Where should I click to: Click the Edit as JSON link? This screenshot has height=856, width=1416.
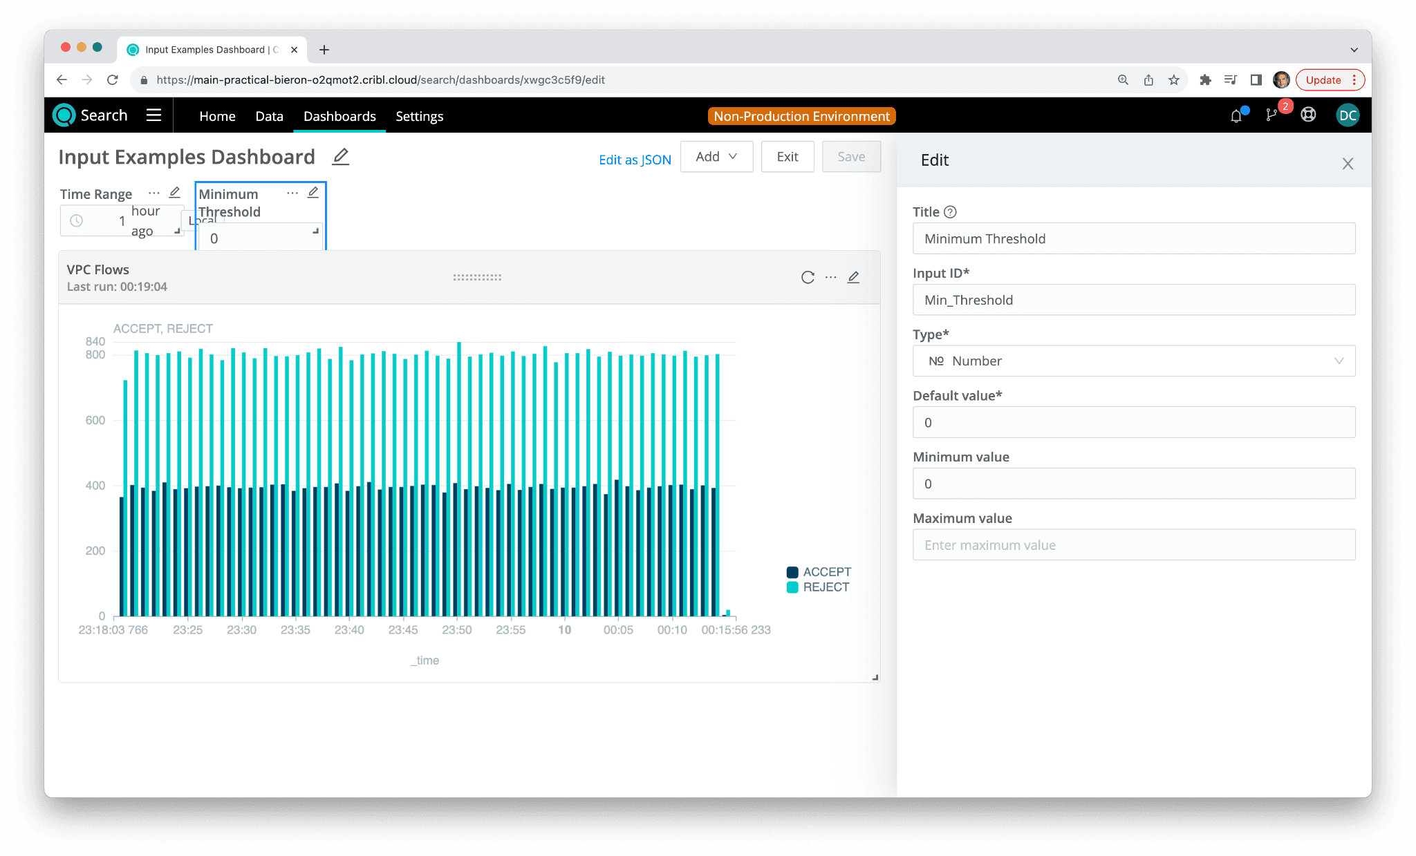coord(635,160)
